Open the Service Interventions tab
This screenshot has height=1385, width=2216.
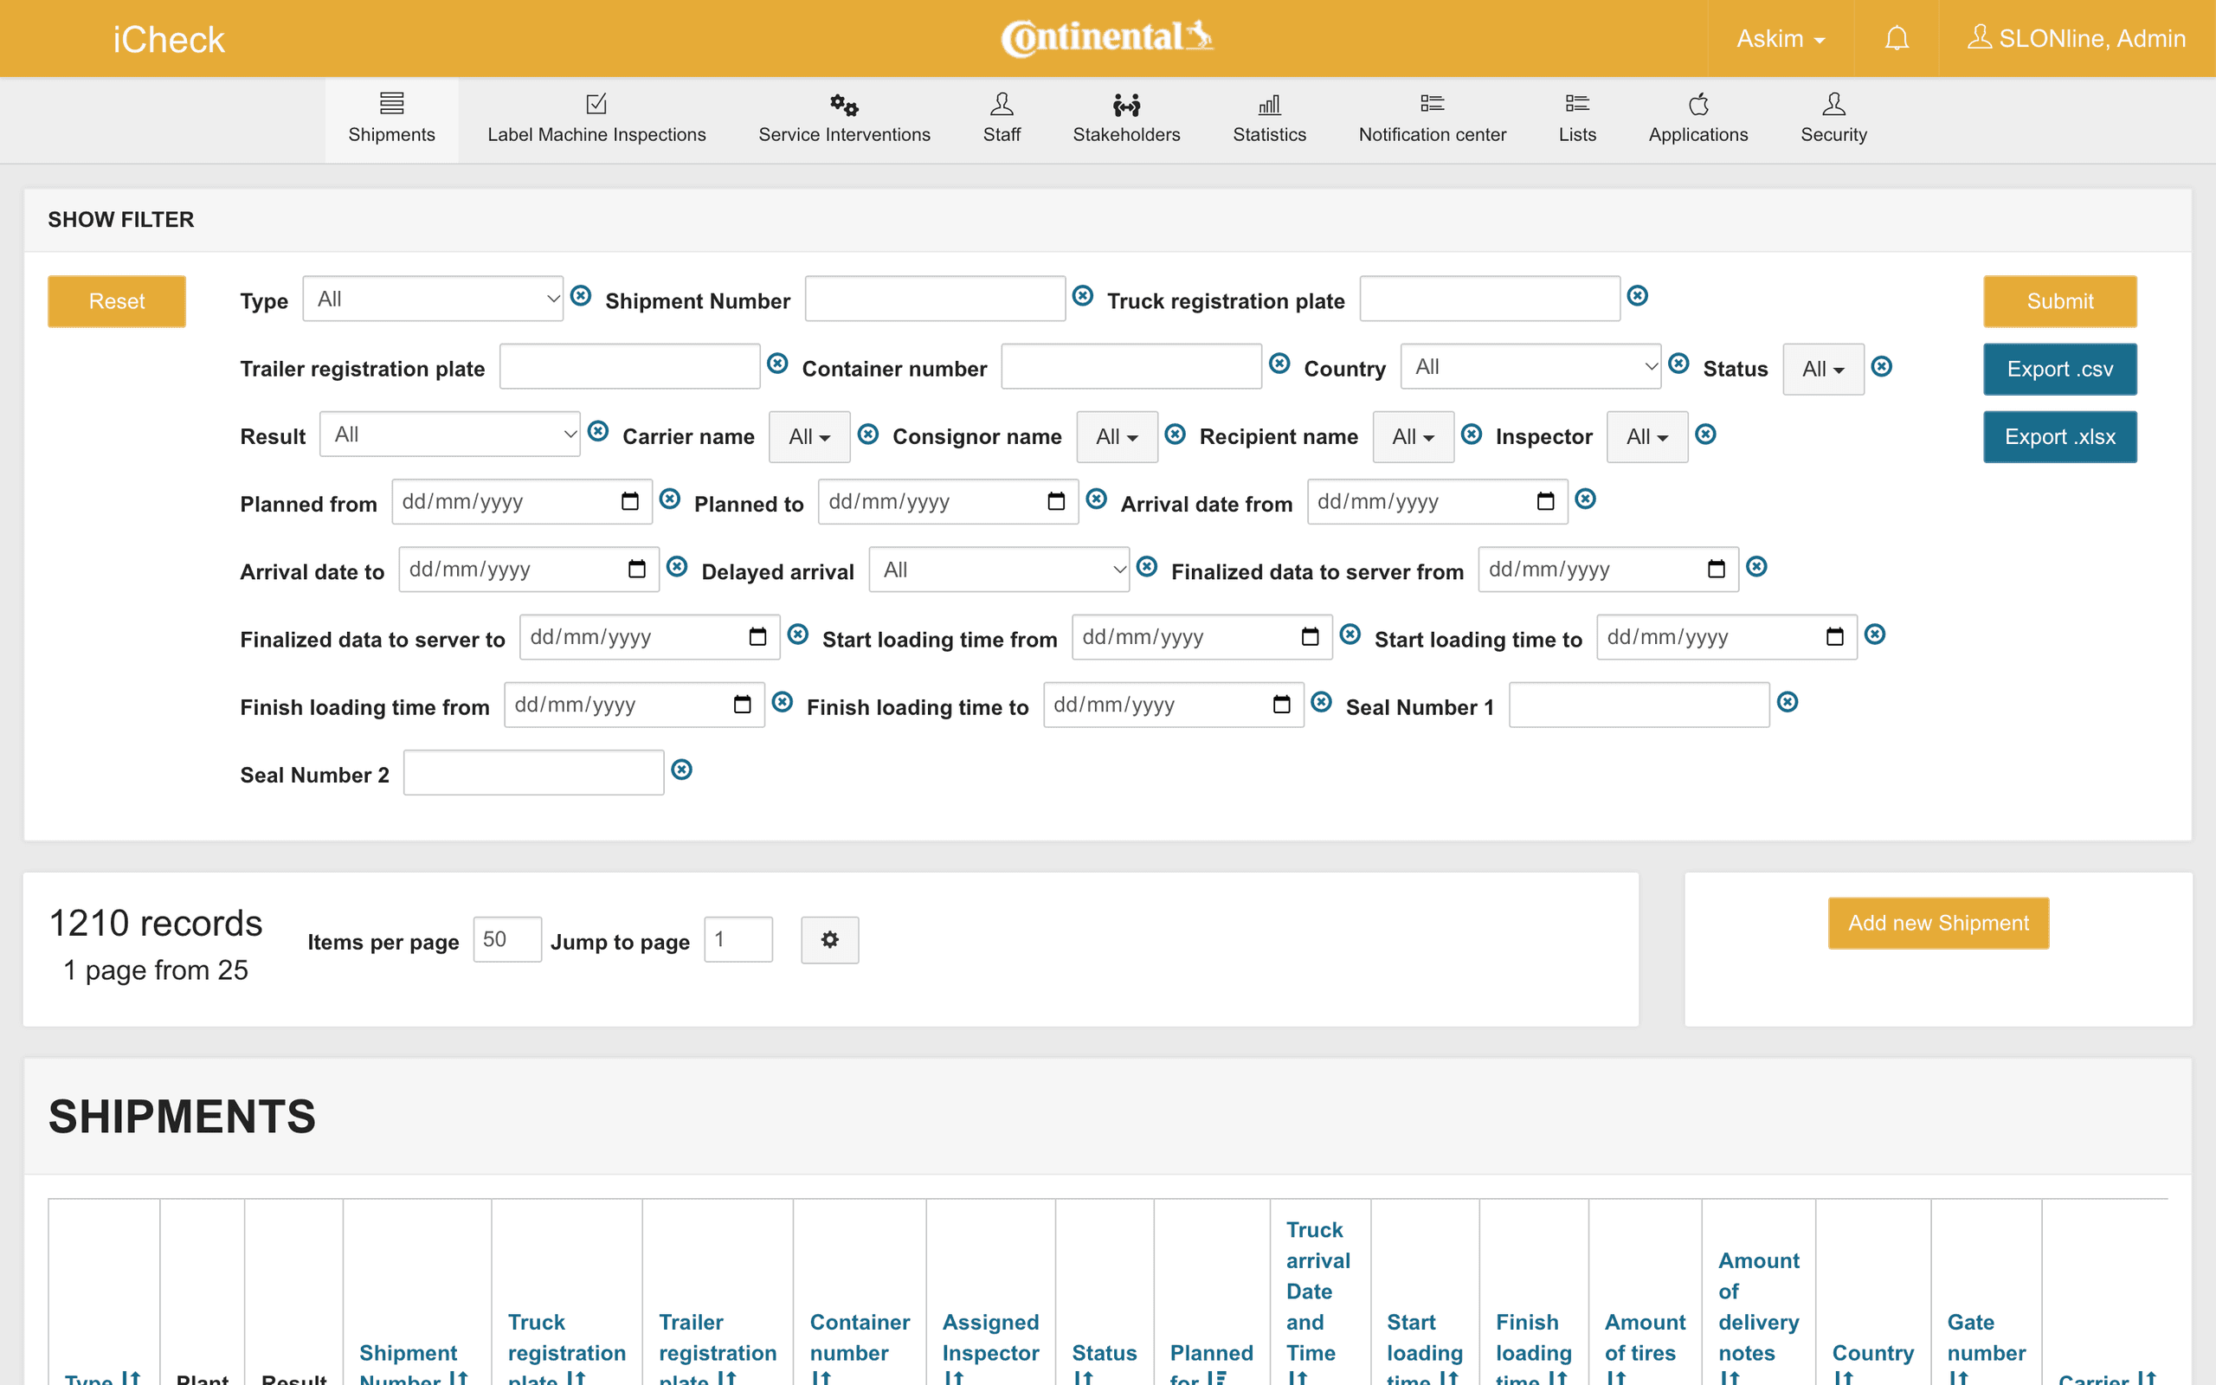(x=844, y=119)
